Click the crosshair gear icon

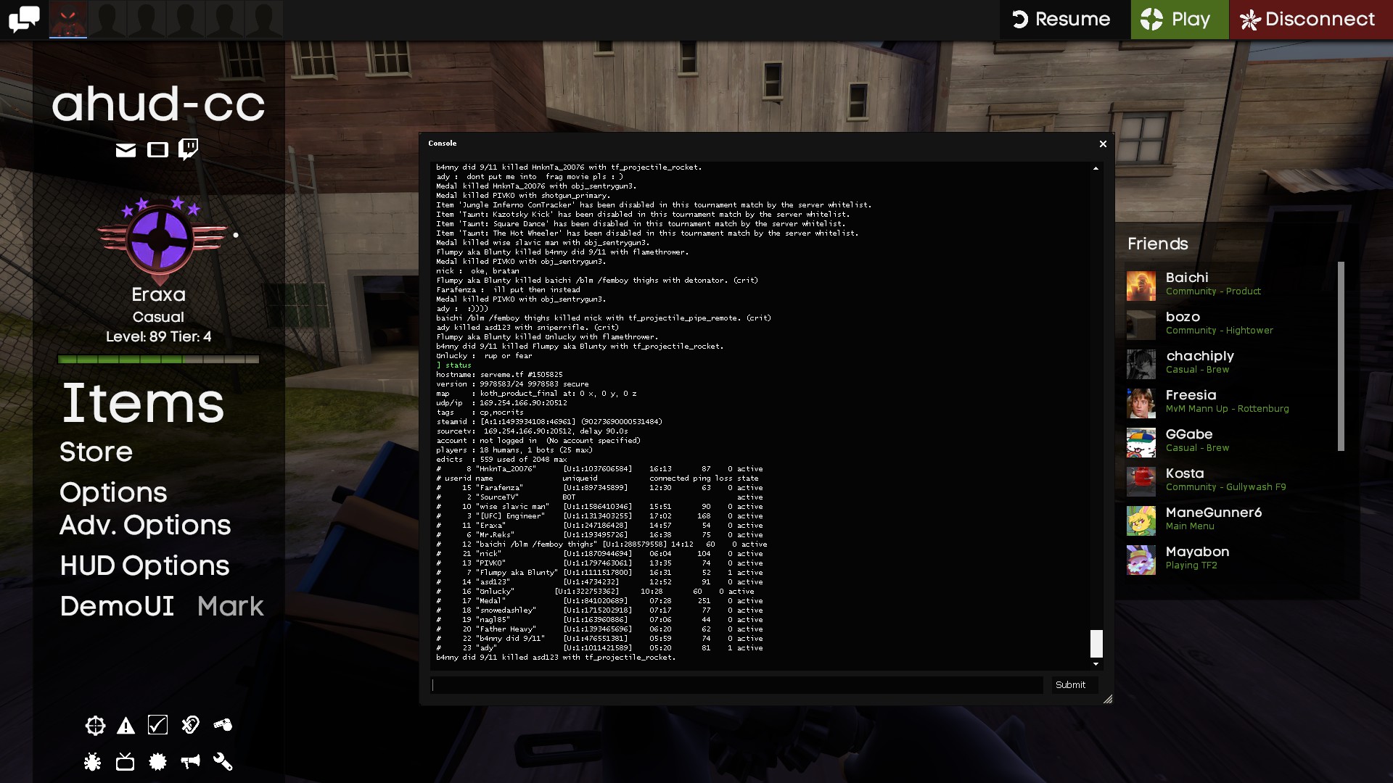[x=95, y=726]
